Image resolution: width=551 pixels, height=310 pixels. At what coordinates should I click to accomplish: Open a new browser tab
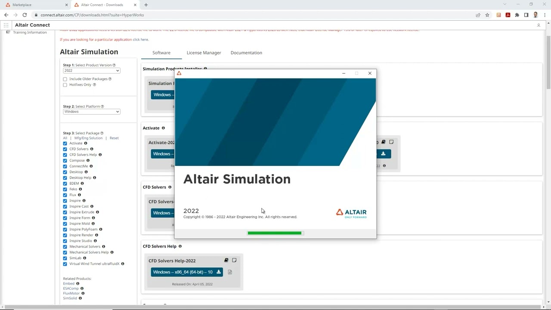[146, 5]
